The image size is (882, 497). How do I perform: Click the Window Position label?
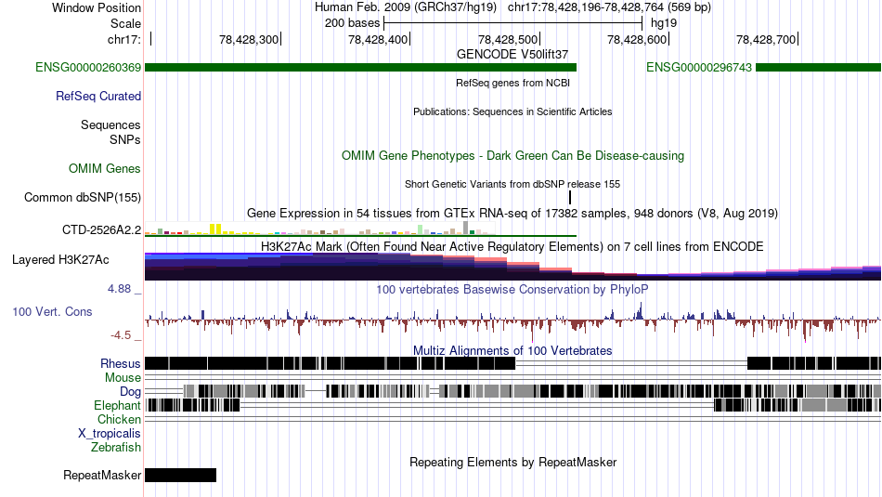97,7
